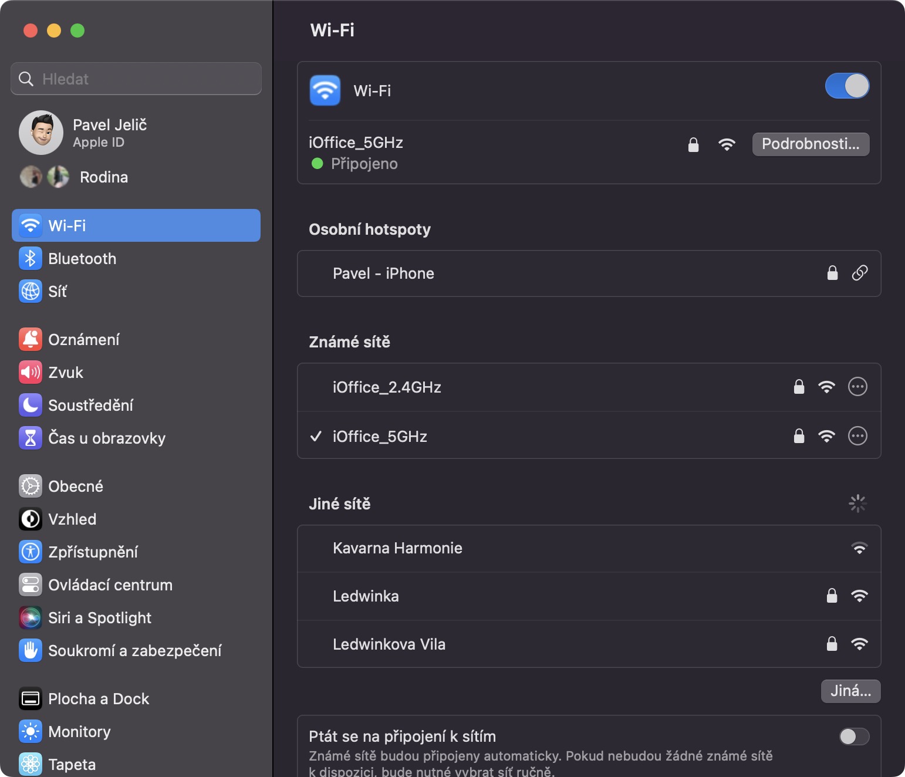Select the Ledwinkova Vila network

pyautogui.click(x=389, y=644)
